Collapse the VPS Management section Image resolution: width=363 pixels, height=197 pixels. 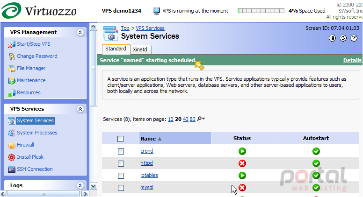pyautogui.click(x=80, y=32)
